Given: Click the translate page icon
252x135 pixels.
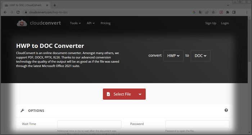Looking at the screenshot, I should [201, 12].
